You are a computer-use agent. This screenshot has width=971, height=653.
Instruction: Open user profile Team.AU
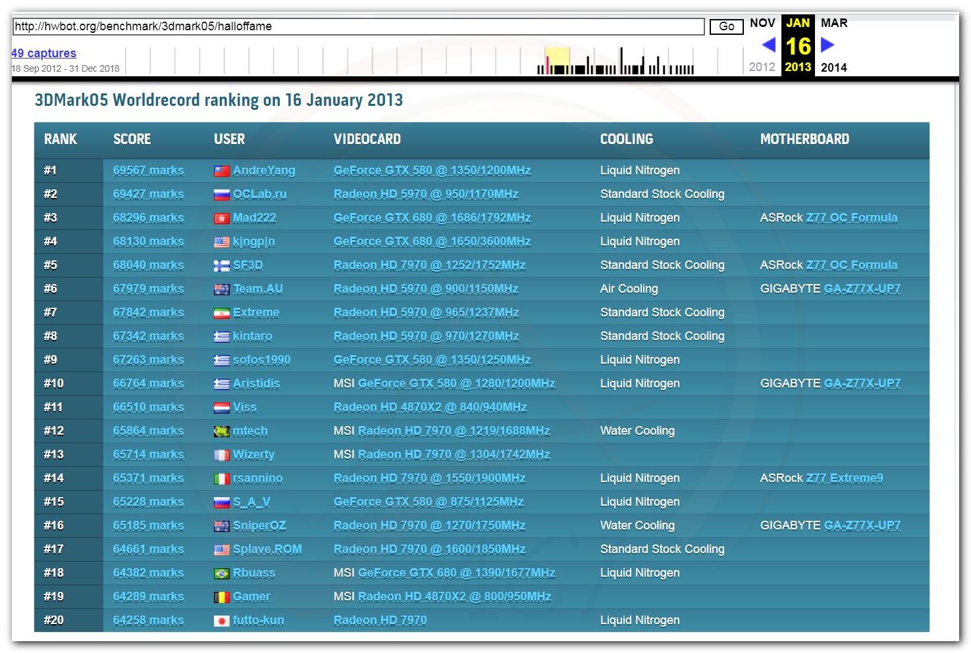click(258, 289)
